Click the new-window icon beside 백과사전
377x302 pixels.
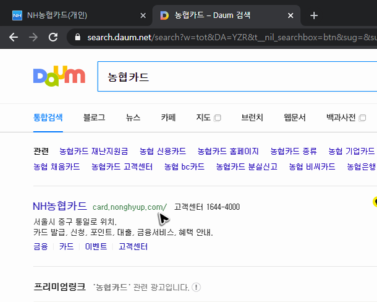[362, 118]
